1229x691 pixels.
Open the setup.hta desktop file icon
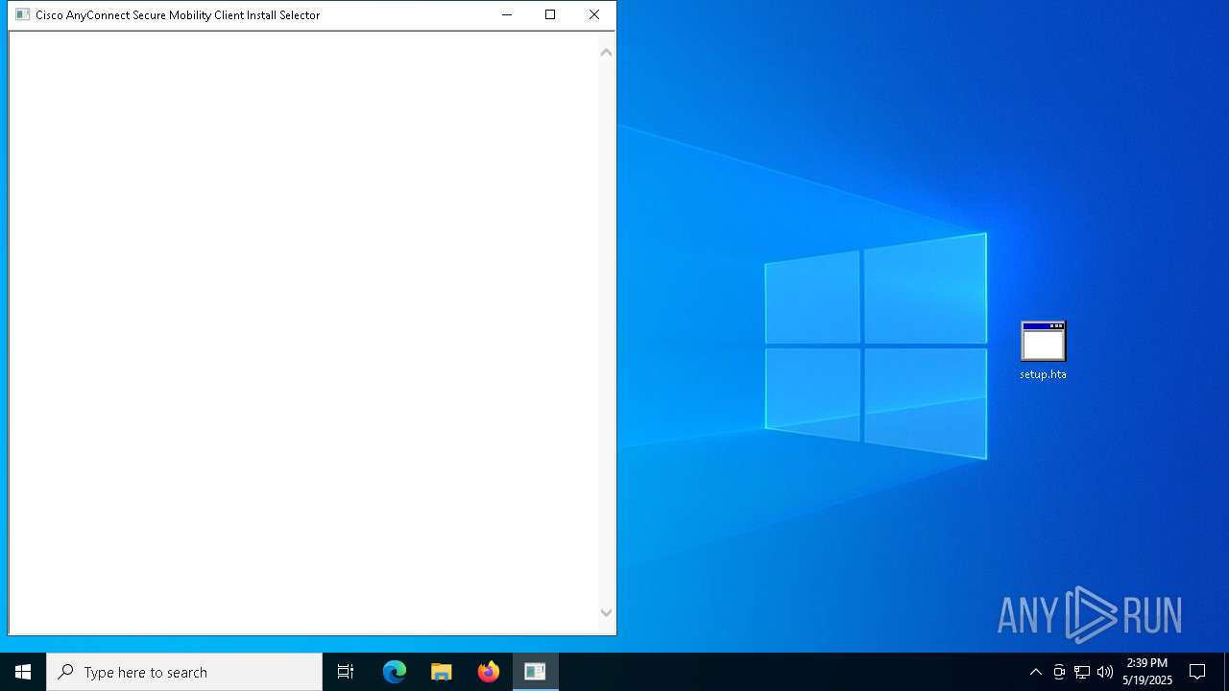[1043, 350]
